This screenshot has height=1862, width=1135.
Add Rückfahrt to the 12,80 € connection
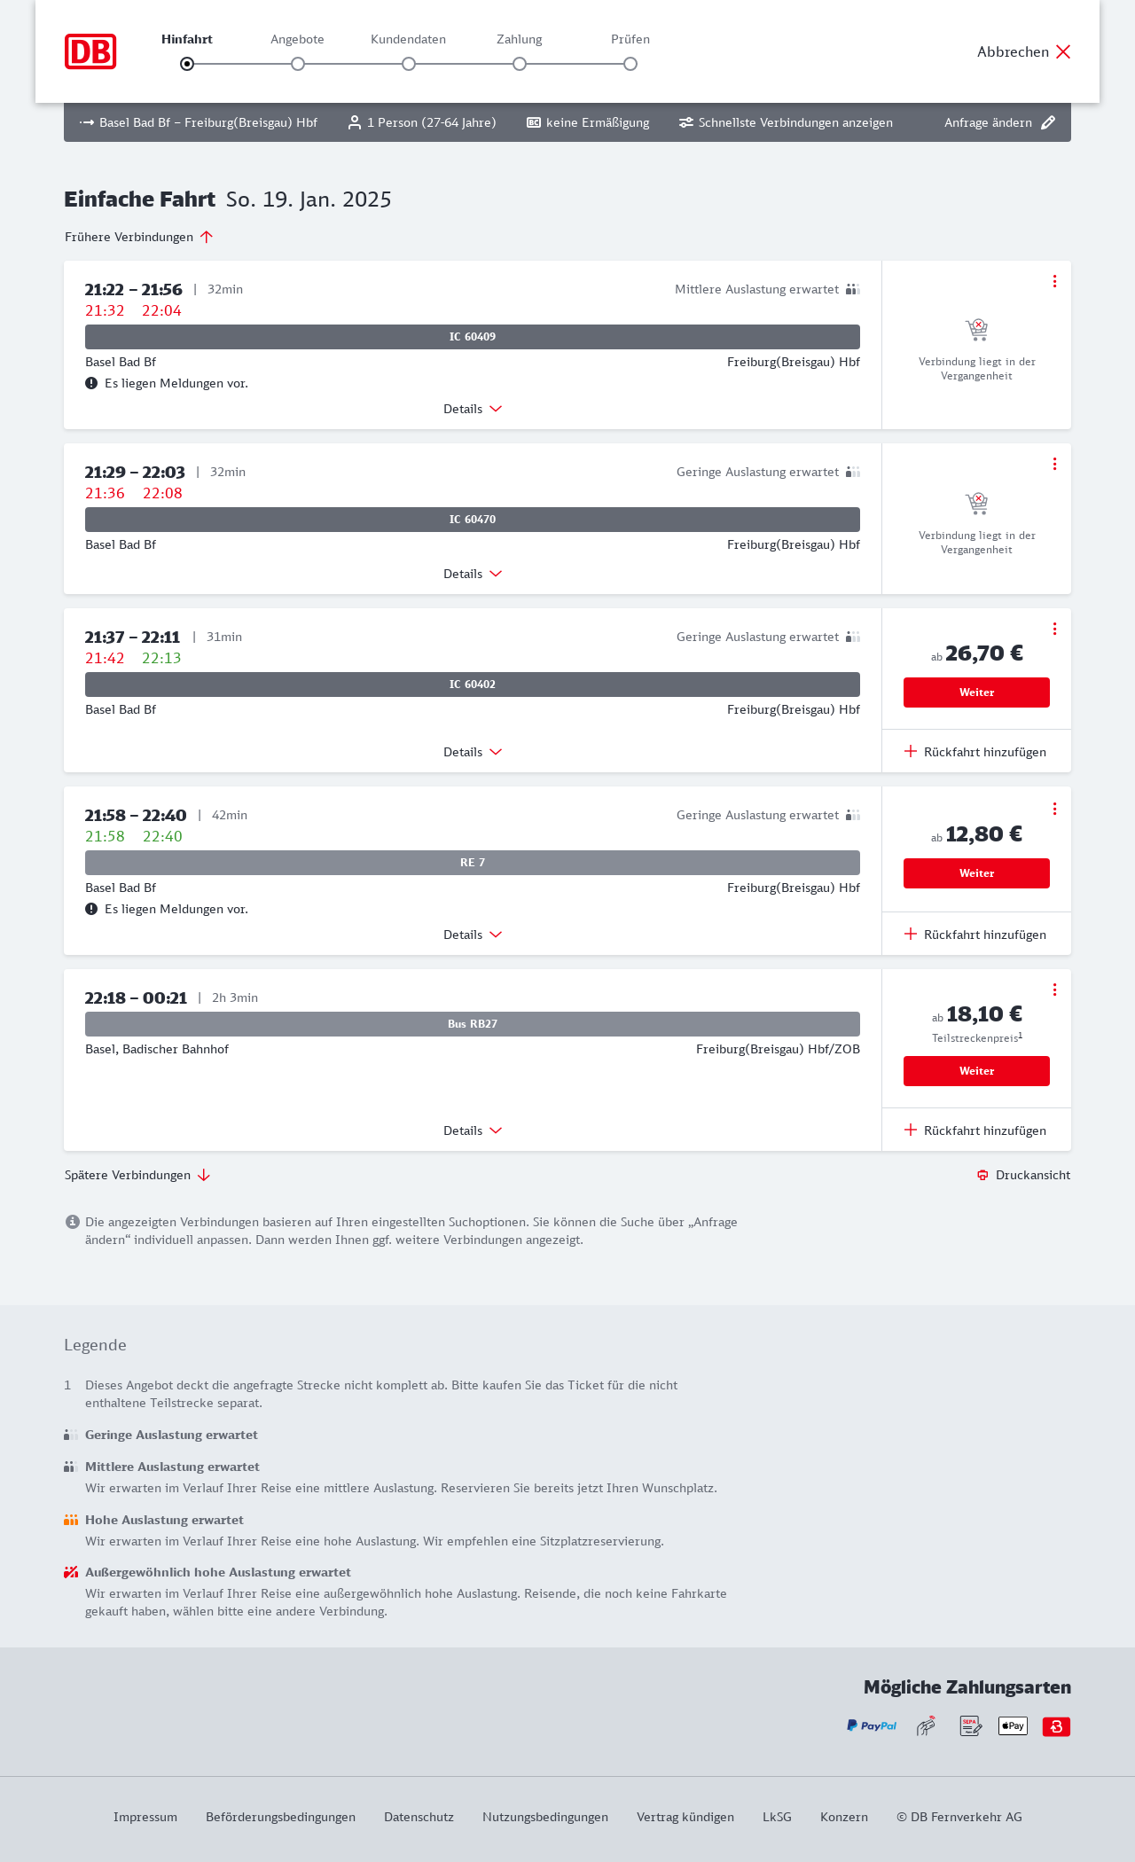click(975, 935)
